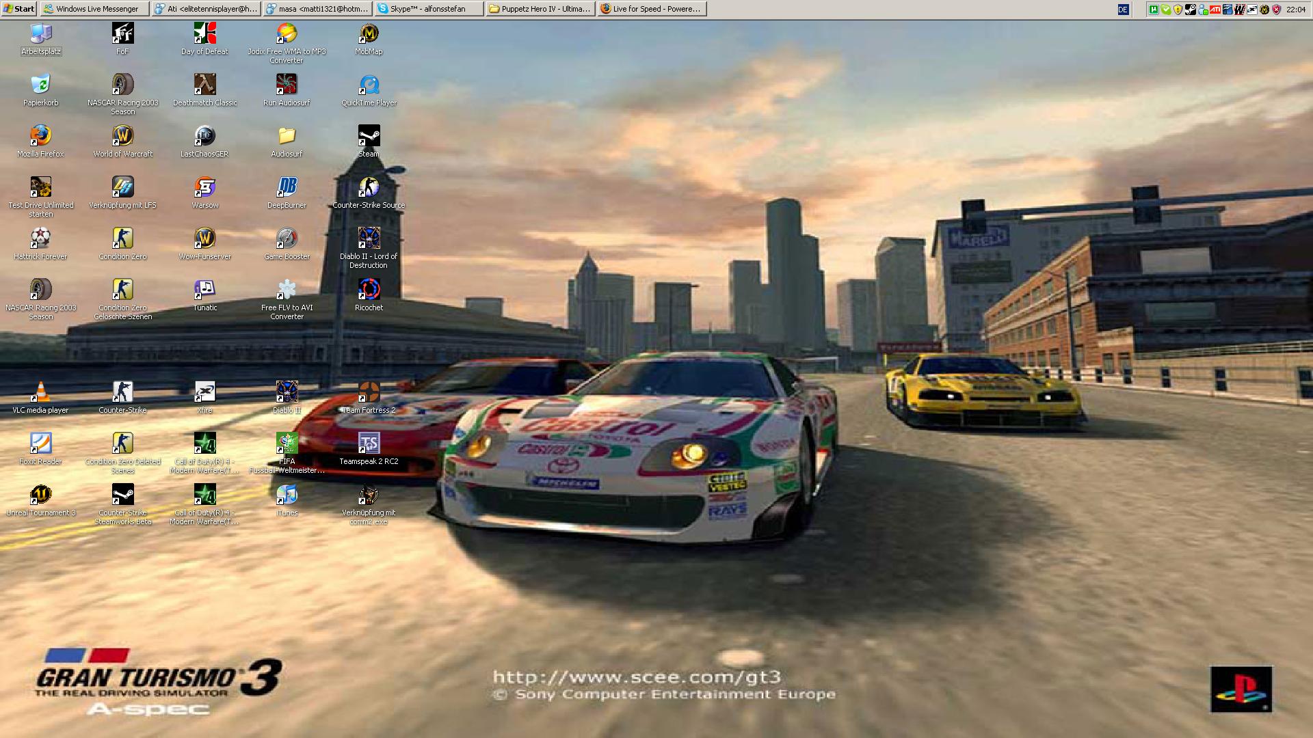Select the Counter-Strike Source icon
Viewport: 1313px width, 738px height.
click(x=369, y=187)
